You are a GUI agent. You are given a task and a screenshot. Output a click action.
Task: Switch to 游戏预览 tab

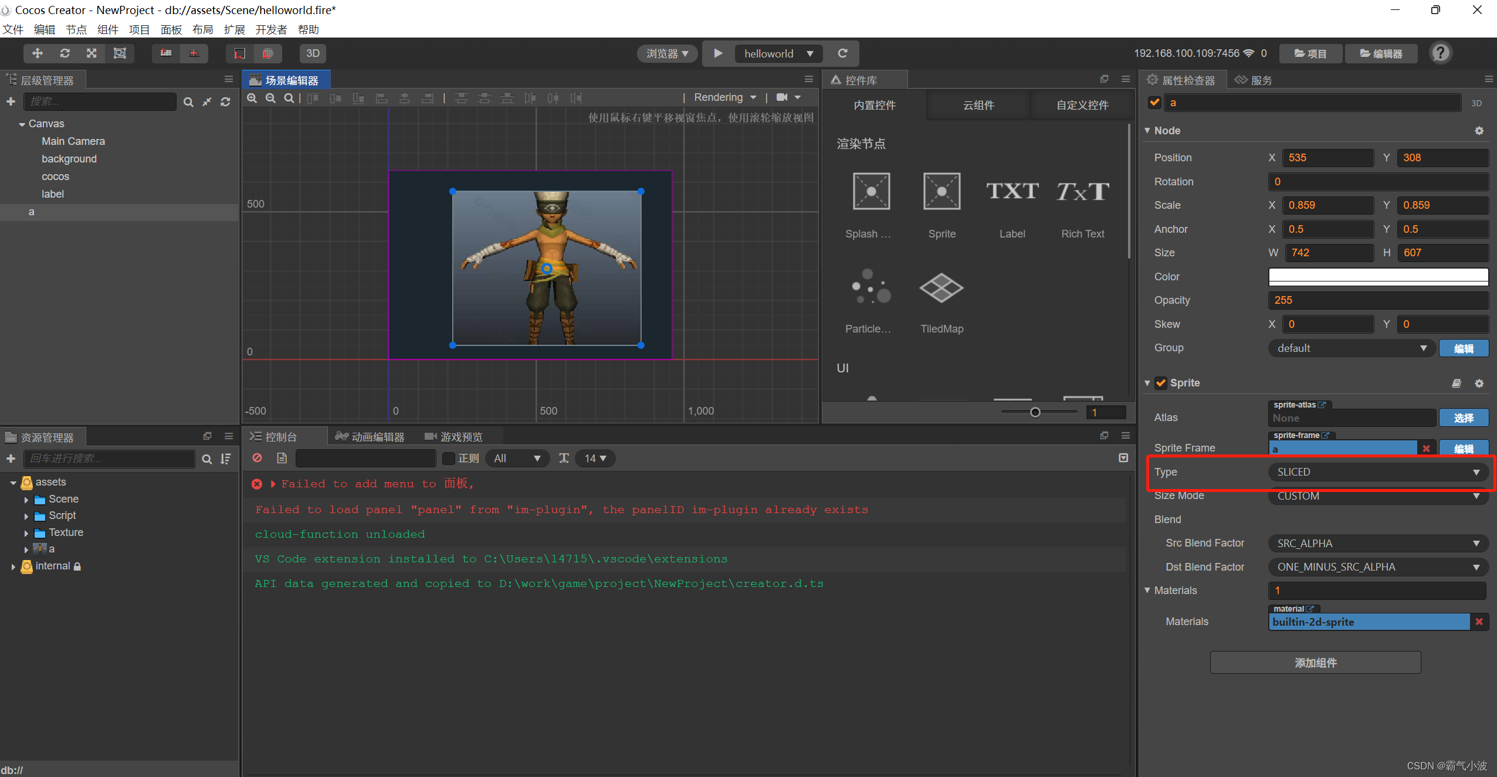pyautogui.click(x=453, y=437)
